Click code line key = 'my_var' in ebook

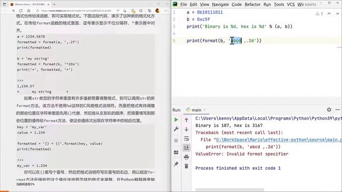coord(32,127)
